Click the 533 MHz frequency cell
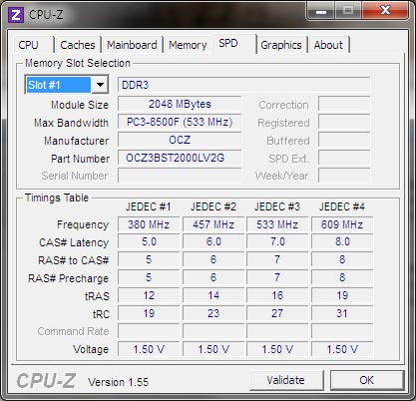This screenshot has height=401, width=416. pos(277,224)
